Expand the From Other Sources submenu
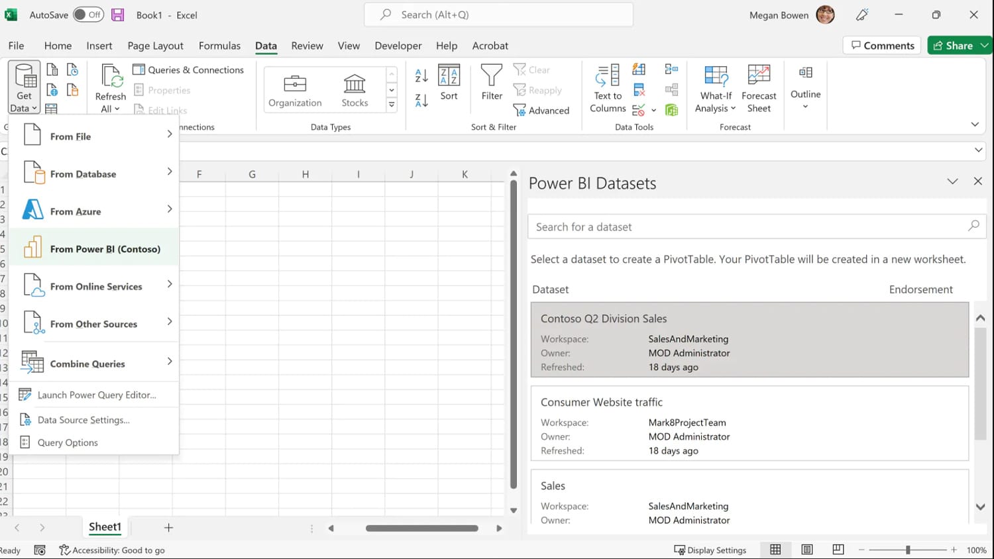This screenshot has height=559, width=994. 95,324
